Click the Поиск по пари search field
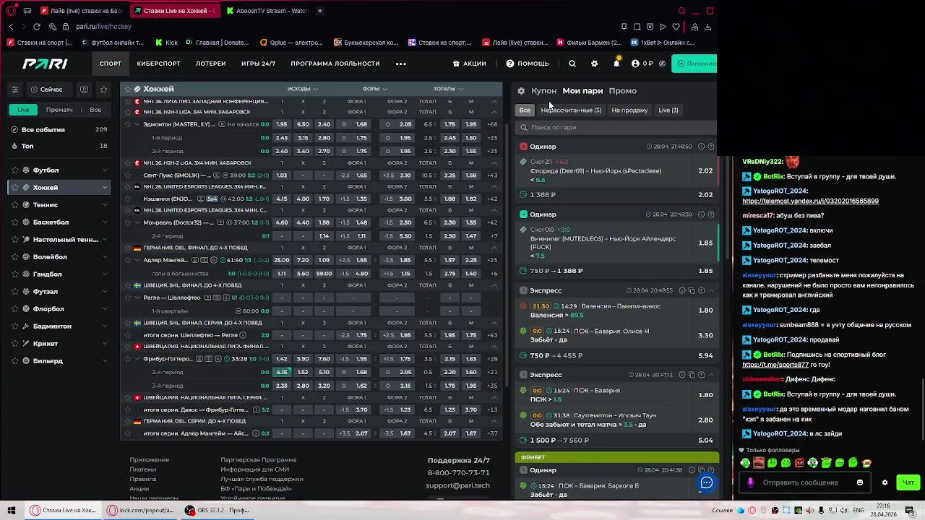The height and width of the screenshot is (520, 925). pyautogui.click(x=618, y=128)
